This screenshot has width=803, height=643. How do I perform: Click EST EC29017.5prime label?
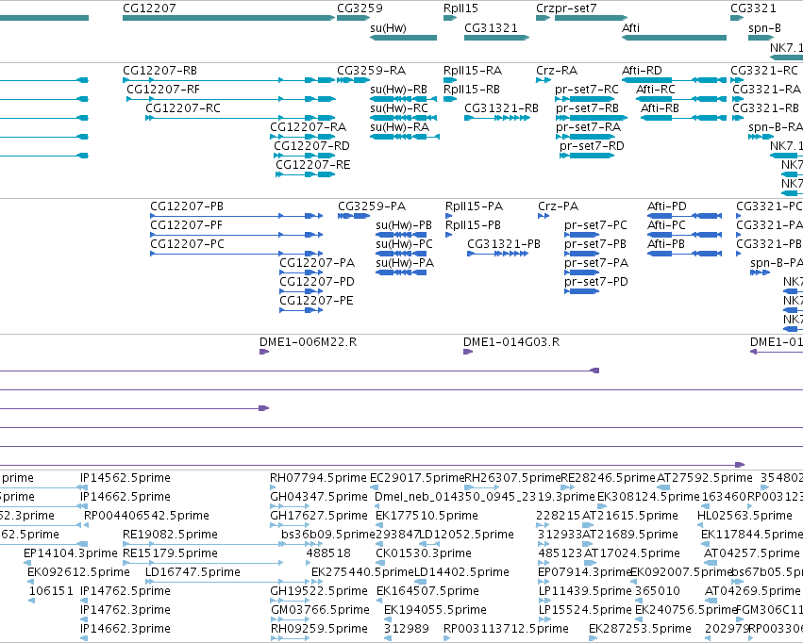click(x=417, y=478)
